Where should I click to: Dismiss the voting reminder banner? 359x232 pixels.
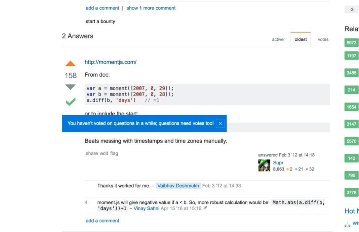coord(220,123)
